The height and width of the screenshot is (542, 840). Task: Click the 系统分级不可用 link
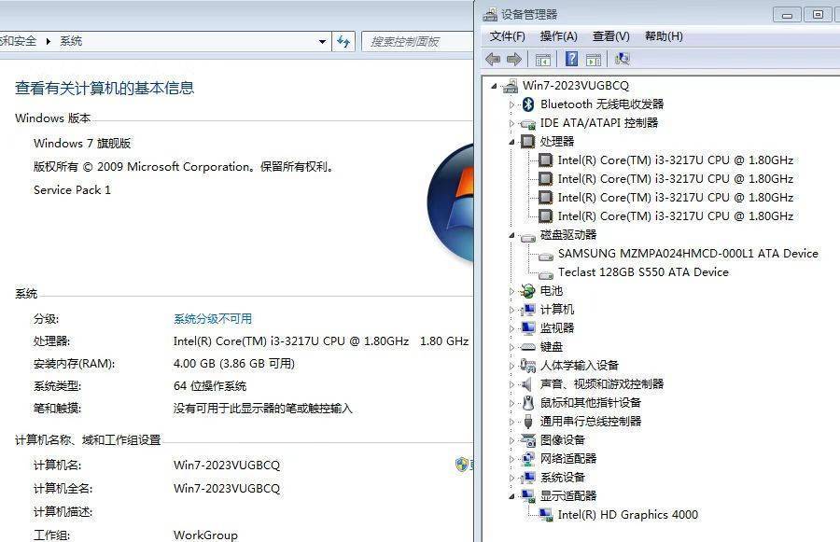pyautogui.click(x=213, y=319)
